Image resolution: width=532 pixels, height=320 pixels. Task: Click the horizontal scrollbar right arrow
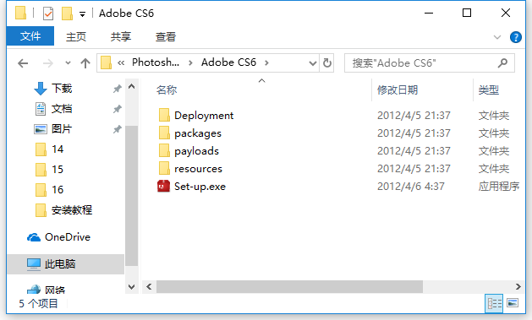point(518,286)
